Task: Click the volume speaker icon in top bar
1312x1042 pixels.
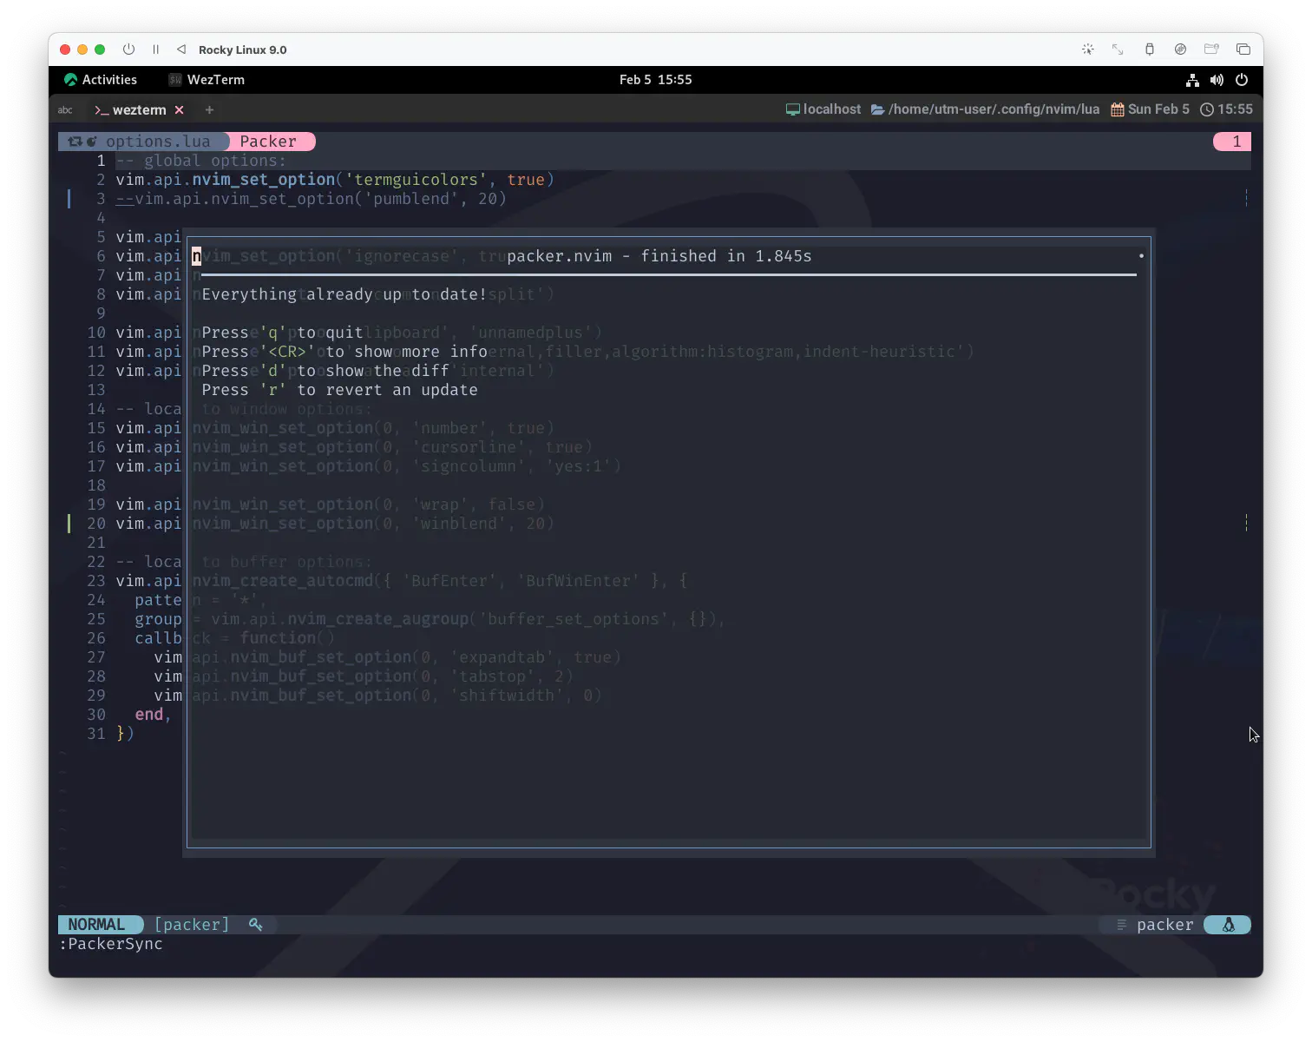Action: coord(1217,80)
